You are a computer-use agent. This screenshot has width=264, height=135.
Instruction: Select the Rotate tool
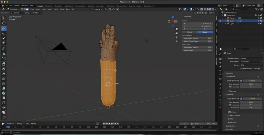(x=4, y=33)
